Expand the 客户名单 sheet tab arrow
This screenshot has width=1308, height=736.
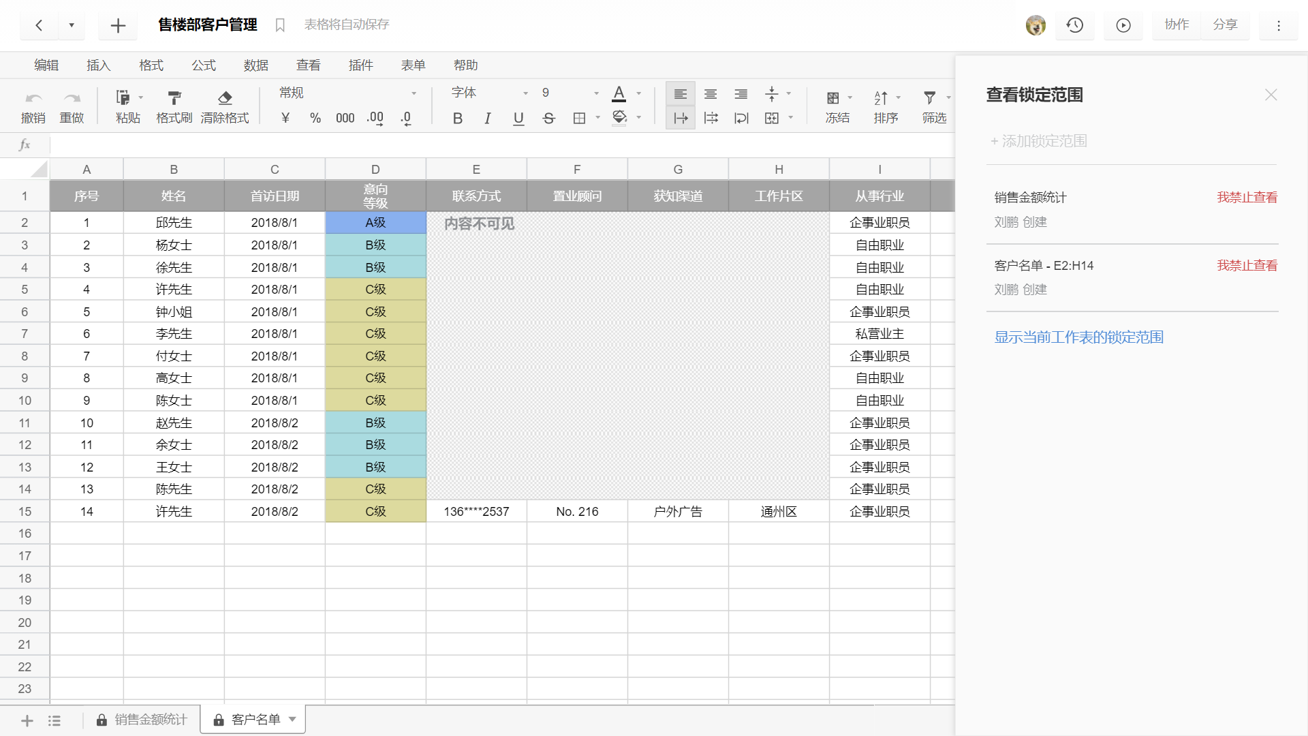click(x=293, y=719)
